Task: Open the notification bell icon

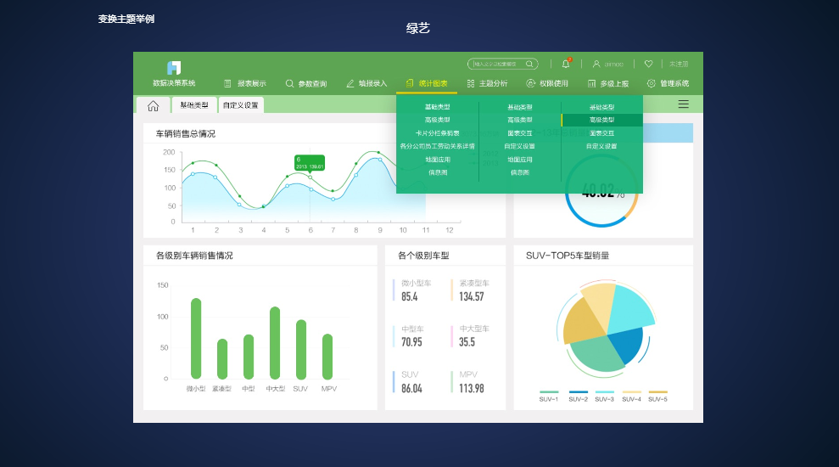Action: click(566, 64)
